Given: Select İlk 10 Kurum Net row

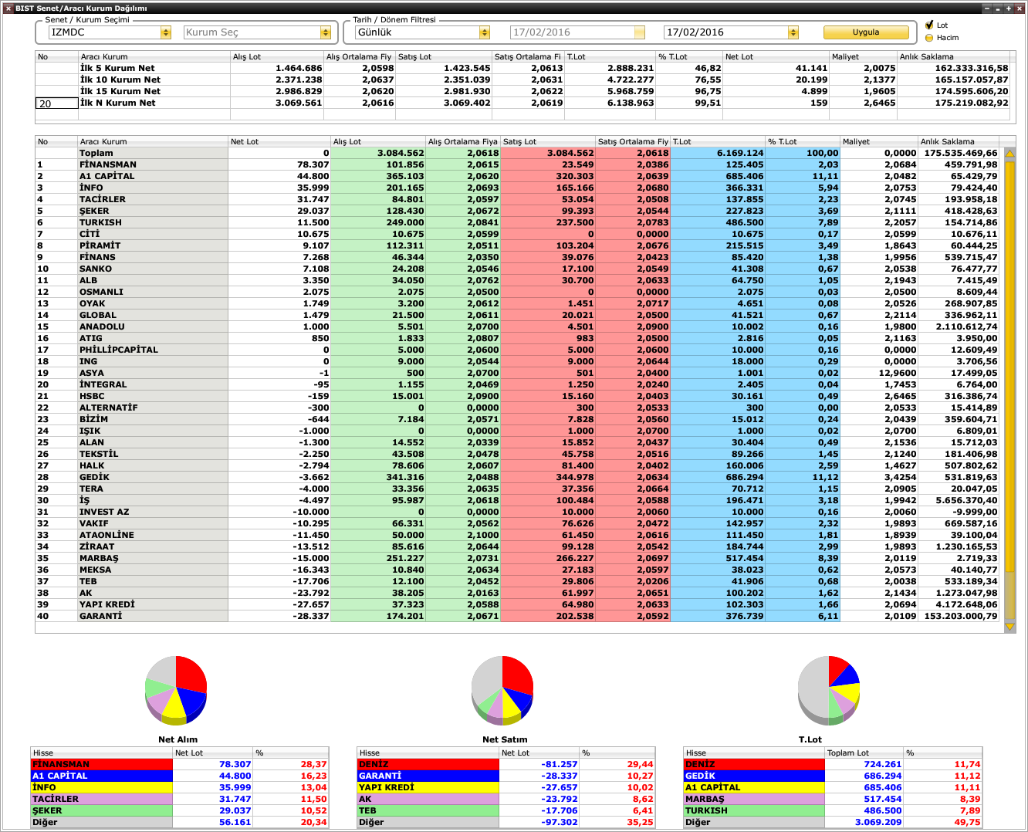Looking at the screenshot, I should pyautogui.click(x=522, y=79).
